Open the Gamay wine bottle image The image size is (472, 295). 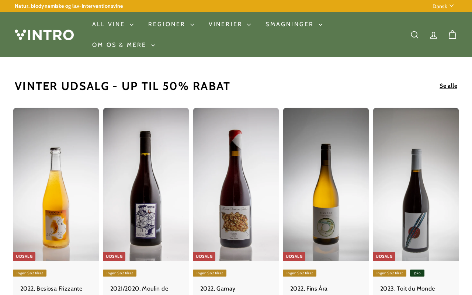[236, 184]
